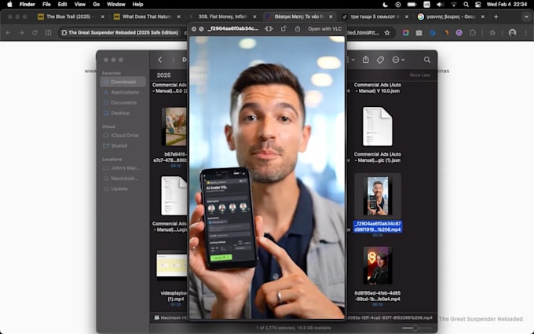Toggle Do Not Disturb moon icon in menu bar

click(x=385, y=5)
